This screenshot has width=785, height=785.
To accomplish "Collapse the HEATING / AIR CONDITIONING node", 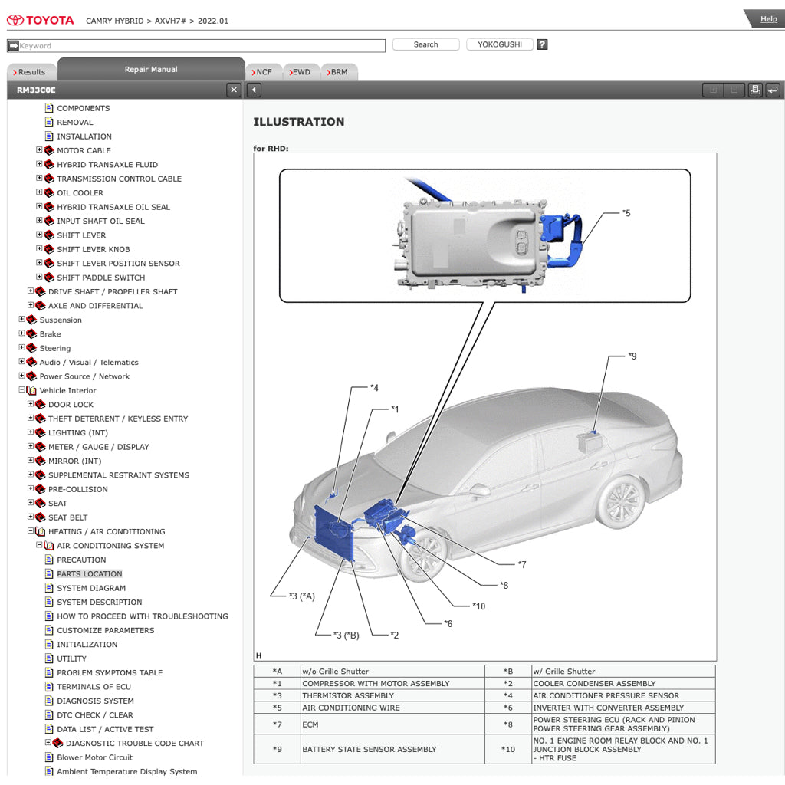I will click(30, 531).
